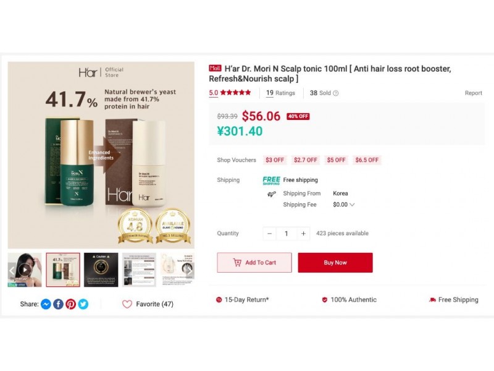Share product on Twitter
This screenshot has height=371, width=494.
pos(83,304)
